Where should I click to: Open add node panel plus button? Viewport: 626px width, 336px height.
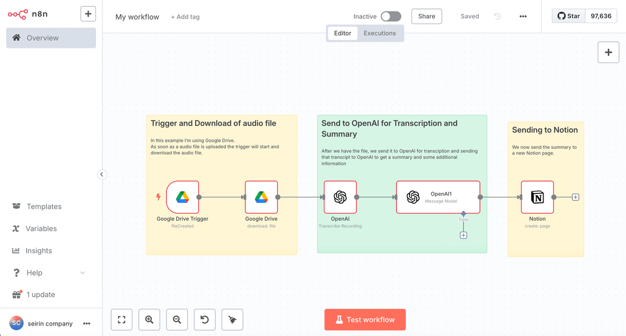pyautogui.click(x=608, y=52)
